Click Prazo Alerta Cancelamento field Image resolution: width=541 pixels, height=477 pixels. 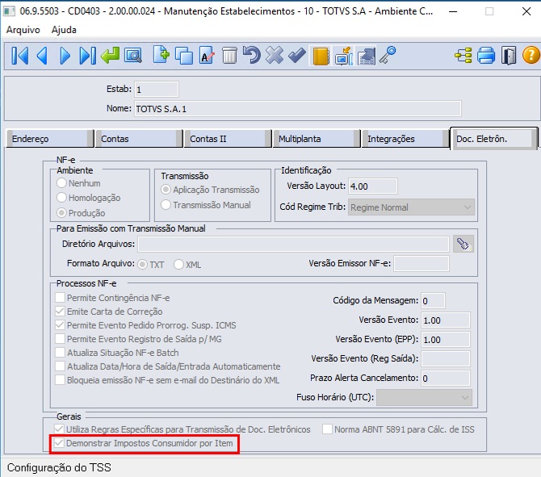coord(446,378)
